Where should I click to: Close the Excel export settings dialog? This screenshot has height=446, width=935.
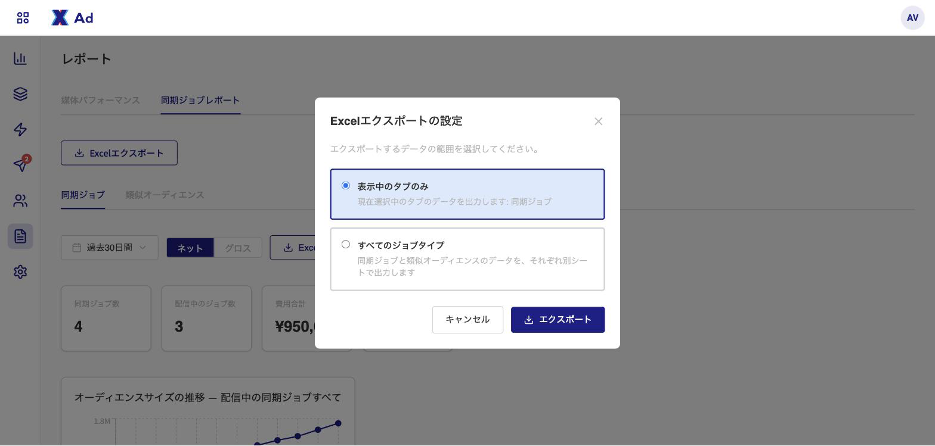coord(598,121)
